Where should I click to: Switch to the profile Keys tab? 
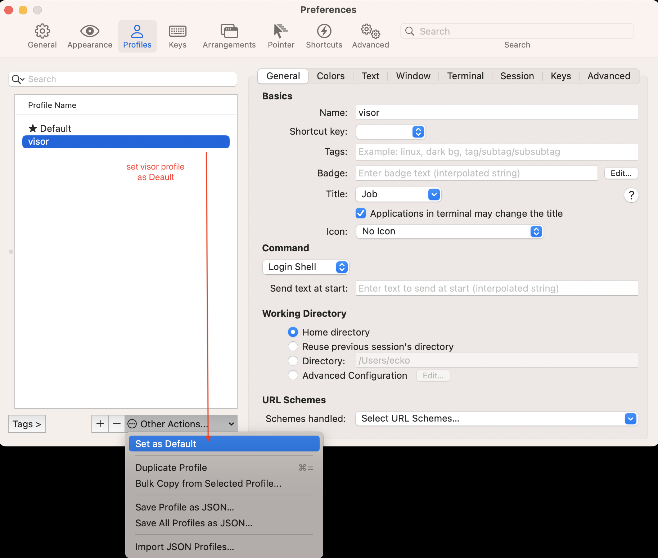[x=561, y=76]
